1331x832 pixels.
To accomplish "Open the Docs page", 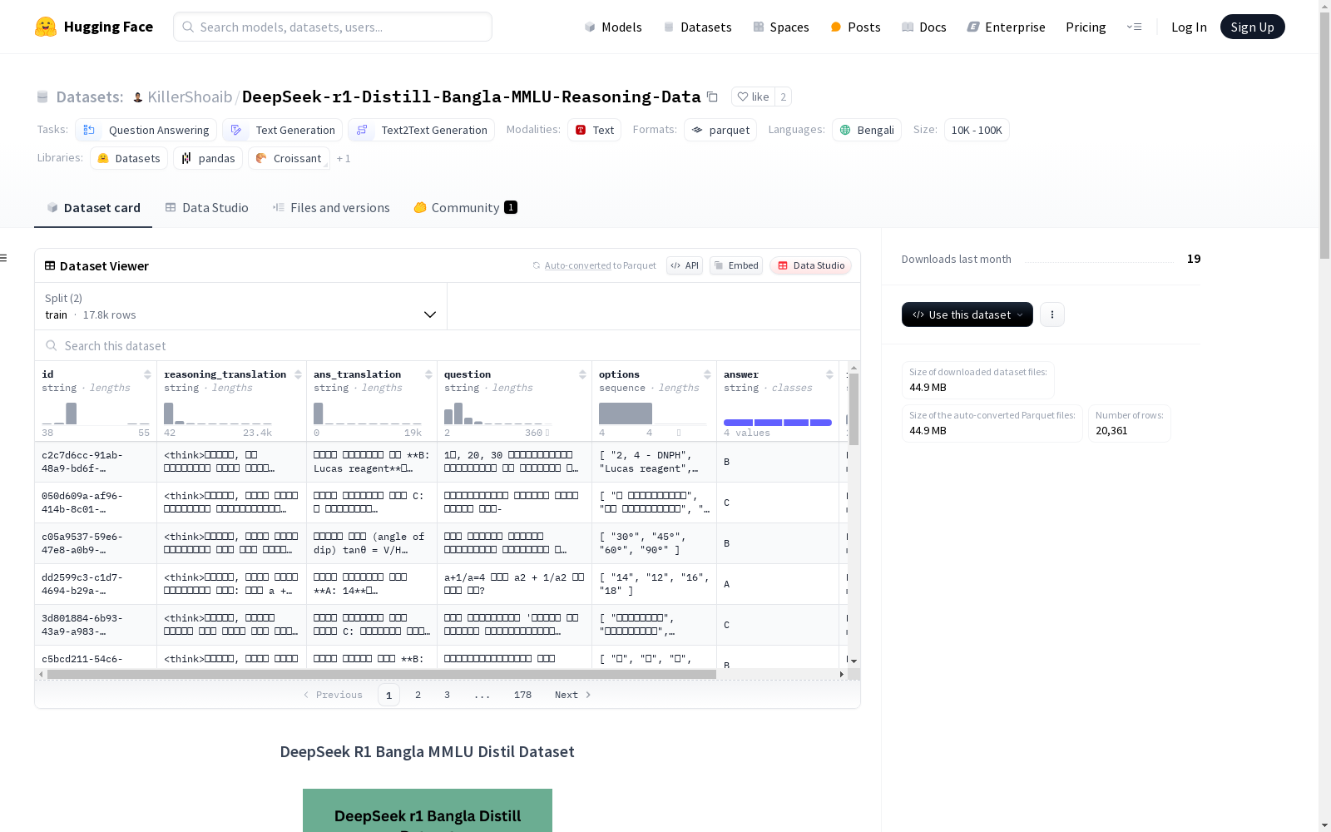I will pyautogui.click(x=924, y=27).
